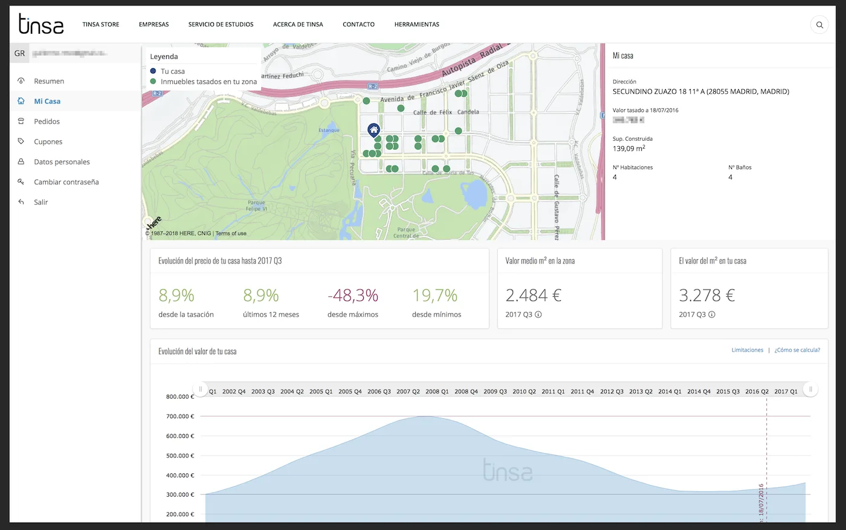
Task: Click the 8,9% últimos 12 meses value
Action: click(x=261, y=296)
